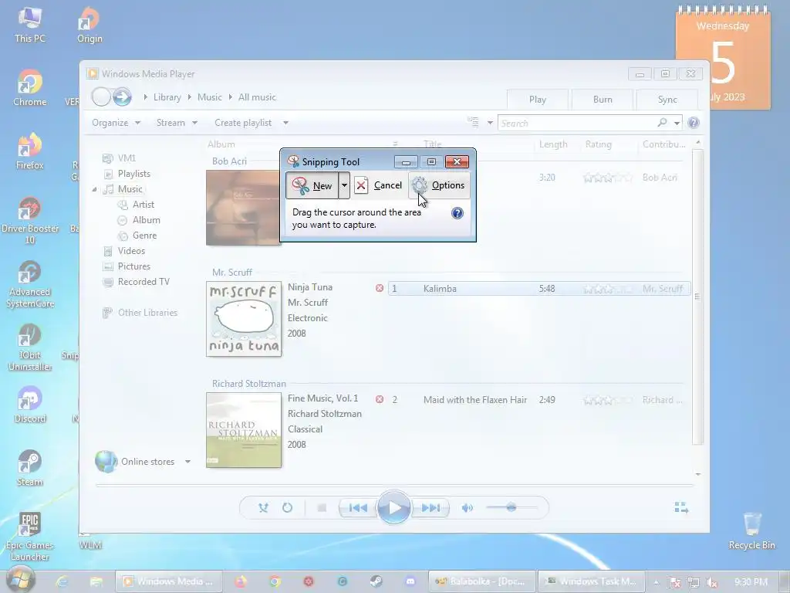The height and width of the screenshot is (593, 790).
Task: Select All music in the breadcrumb
Action: click(x=257, y=97)
